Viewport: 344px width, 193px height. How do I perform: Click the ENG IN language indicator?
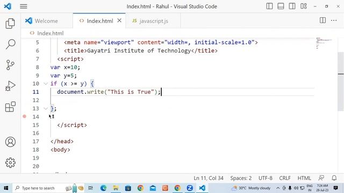pos(310,188)
